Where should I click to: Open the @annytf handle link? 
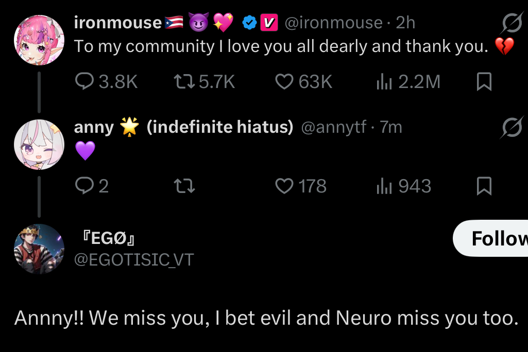(x=333, y=127)
